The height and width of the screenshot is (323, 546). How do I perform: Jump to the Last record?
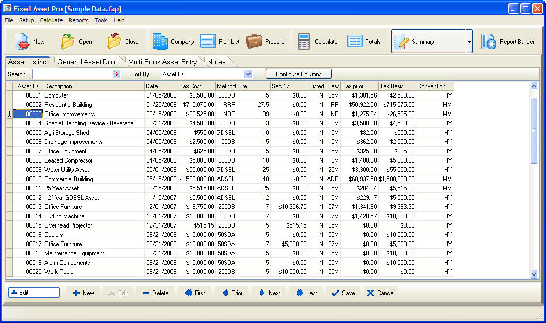tap(306, 293)
